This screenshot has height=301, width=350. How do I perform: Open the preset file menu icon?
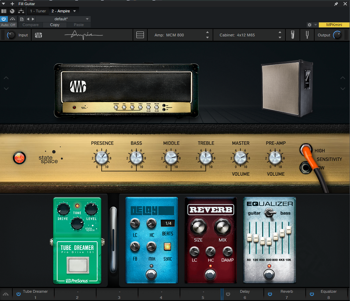coord(22,19)
